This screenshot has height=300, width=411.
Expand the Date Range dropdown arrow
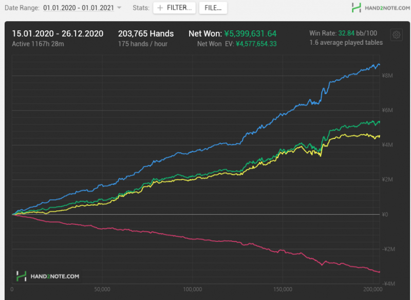(x=120, y=8)
